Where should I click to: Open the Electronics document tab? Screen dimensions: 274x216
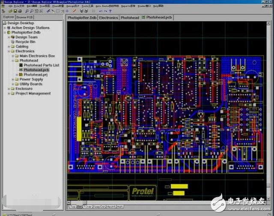coord(108,18)
